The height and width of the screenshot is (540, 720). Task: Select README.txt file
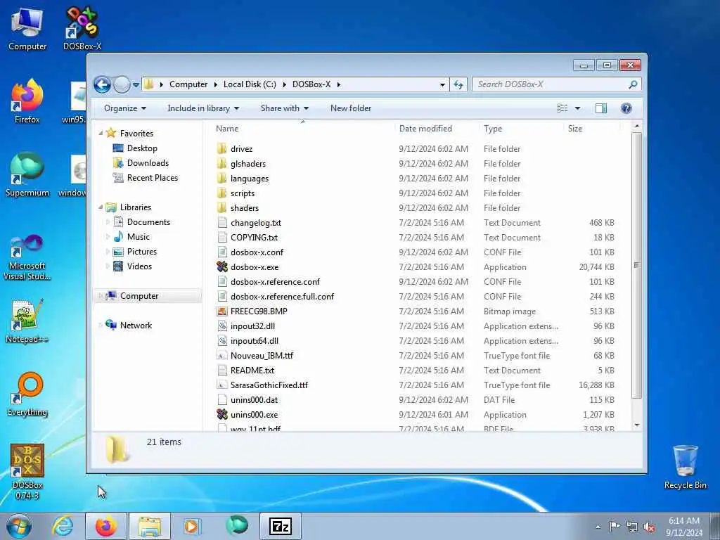tap(252, 370)
